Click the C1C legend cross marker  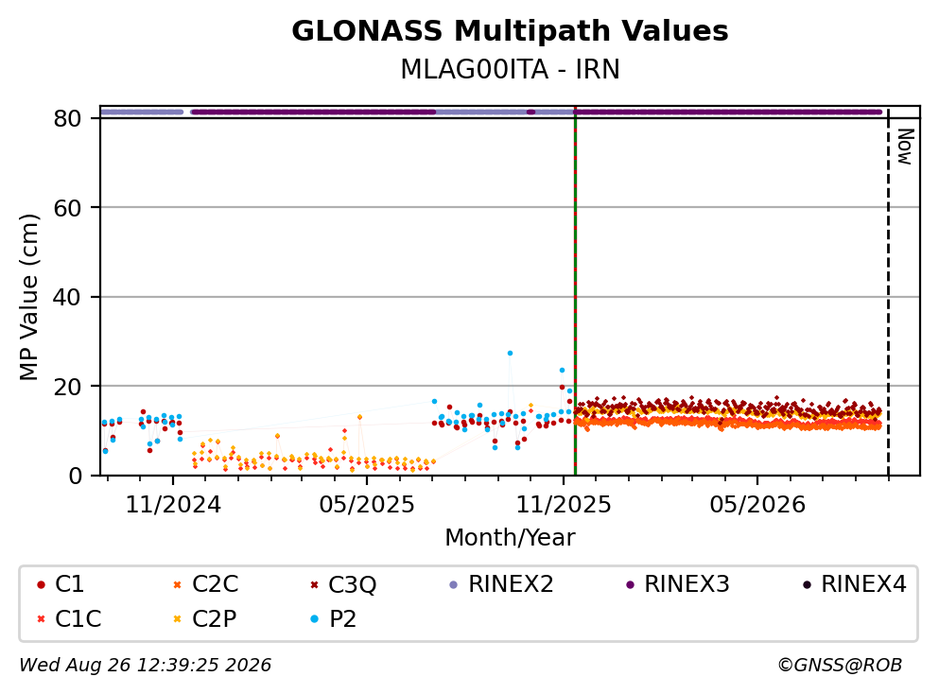click(41, 618)
